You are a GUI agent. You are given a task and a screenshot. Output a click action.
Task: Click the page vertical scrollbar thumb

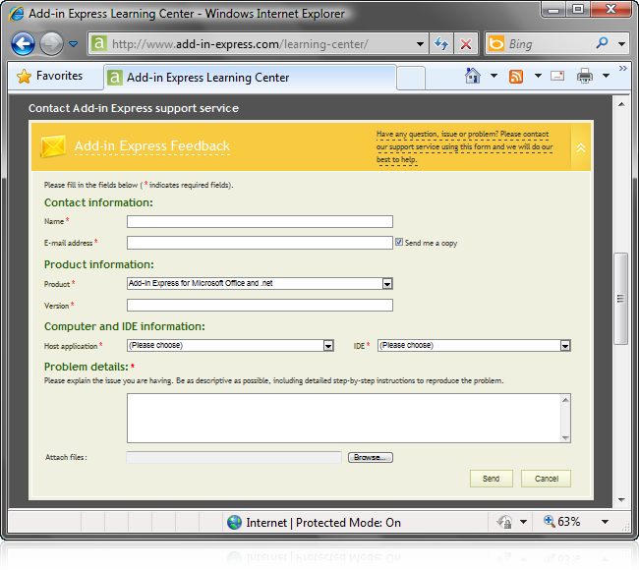tap(620, 299)
